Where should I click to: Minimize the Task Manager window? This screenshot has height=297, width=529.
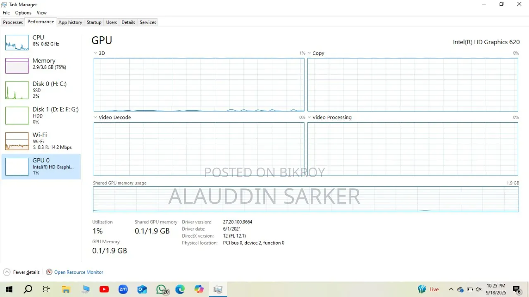click(484, 4)
